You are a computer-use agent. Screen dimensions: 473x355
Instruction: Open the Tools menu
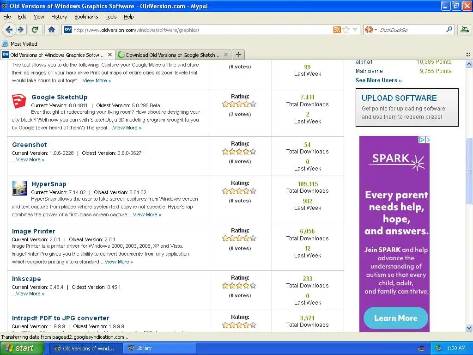(x=111, y=17)
